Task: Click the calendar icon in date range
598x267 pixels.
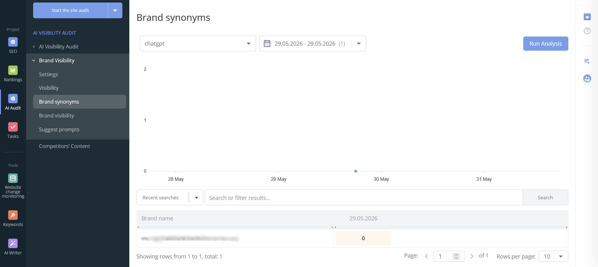Action: [x=267, y=43]
